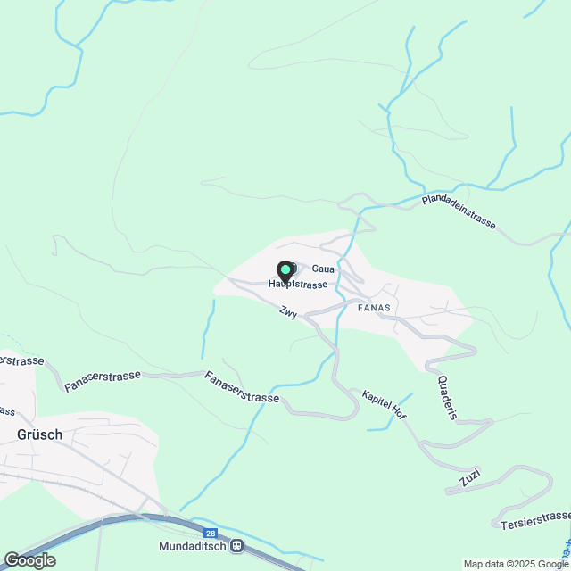Select the Plandadeinstrasse road label
The height and width of the screenshot is (571, 571).
(x=459, y=212)
